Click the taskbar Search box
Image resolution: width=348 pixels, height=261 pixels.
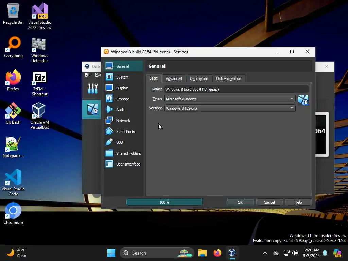(x=157, y=253)
